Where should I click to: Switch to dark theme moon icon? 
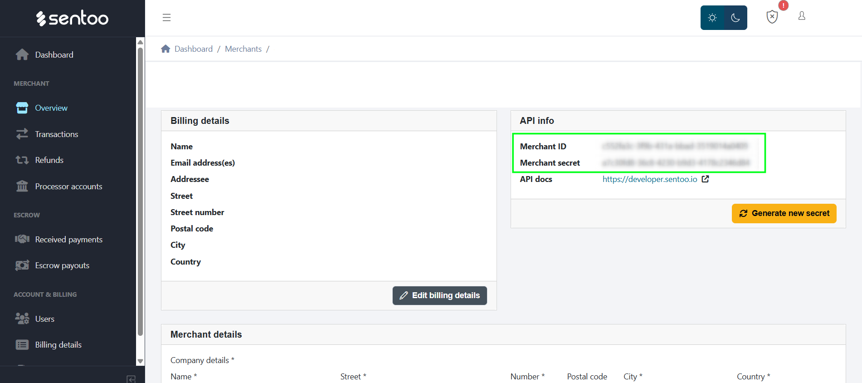[x=735, y=18]
